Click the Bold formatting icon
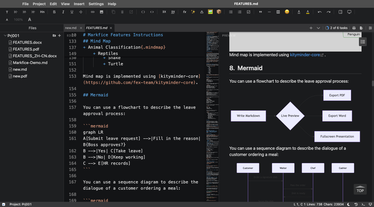 click(54, 12)
